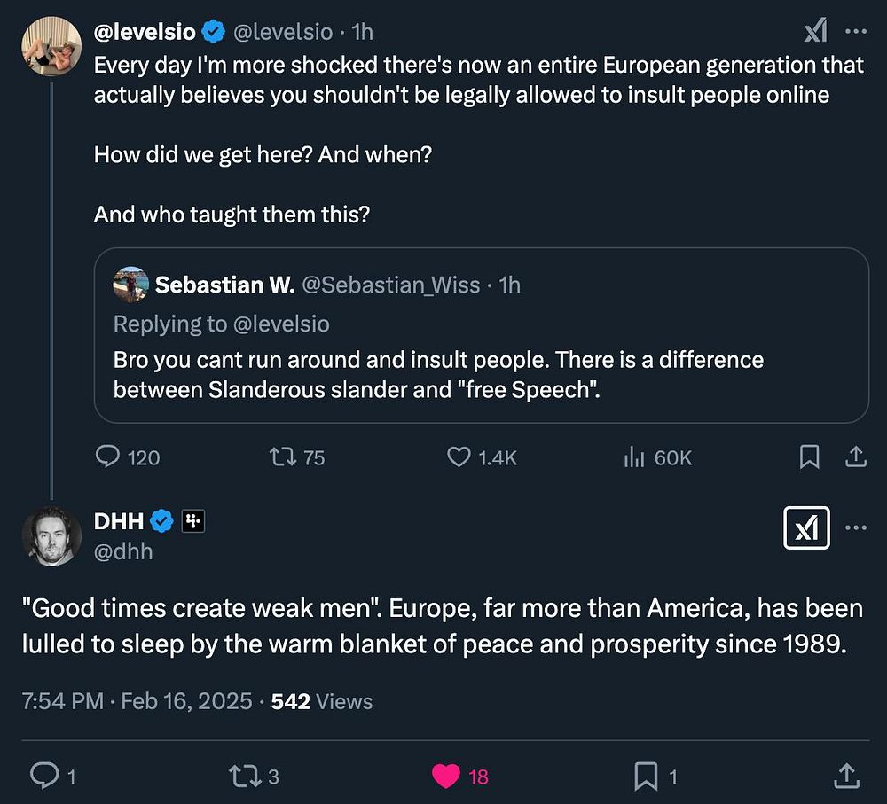The height and width of the screenshot is (804, 887).
Task: Open more options menu on DHH's post
Action: pos(855,528)
